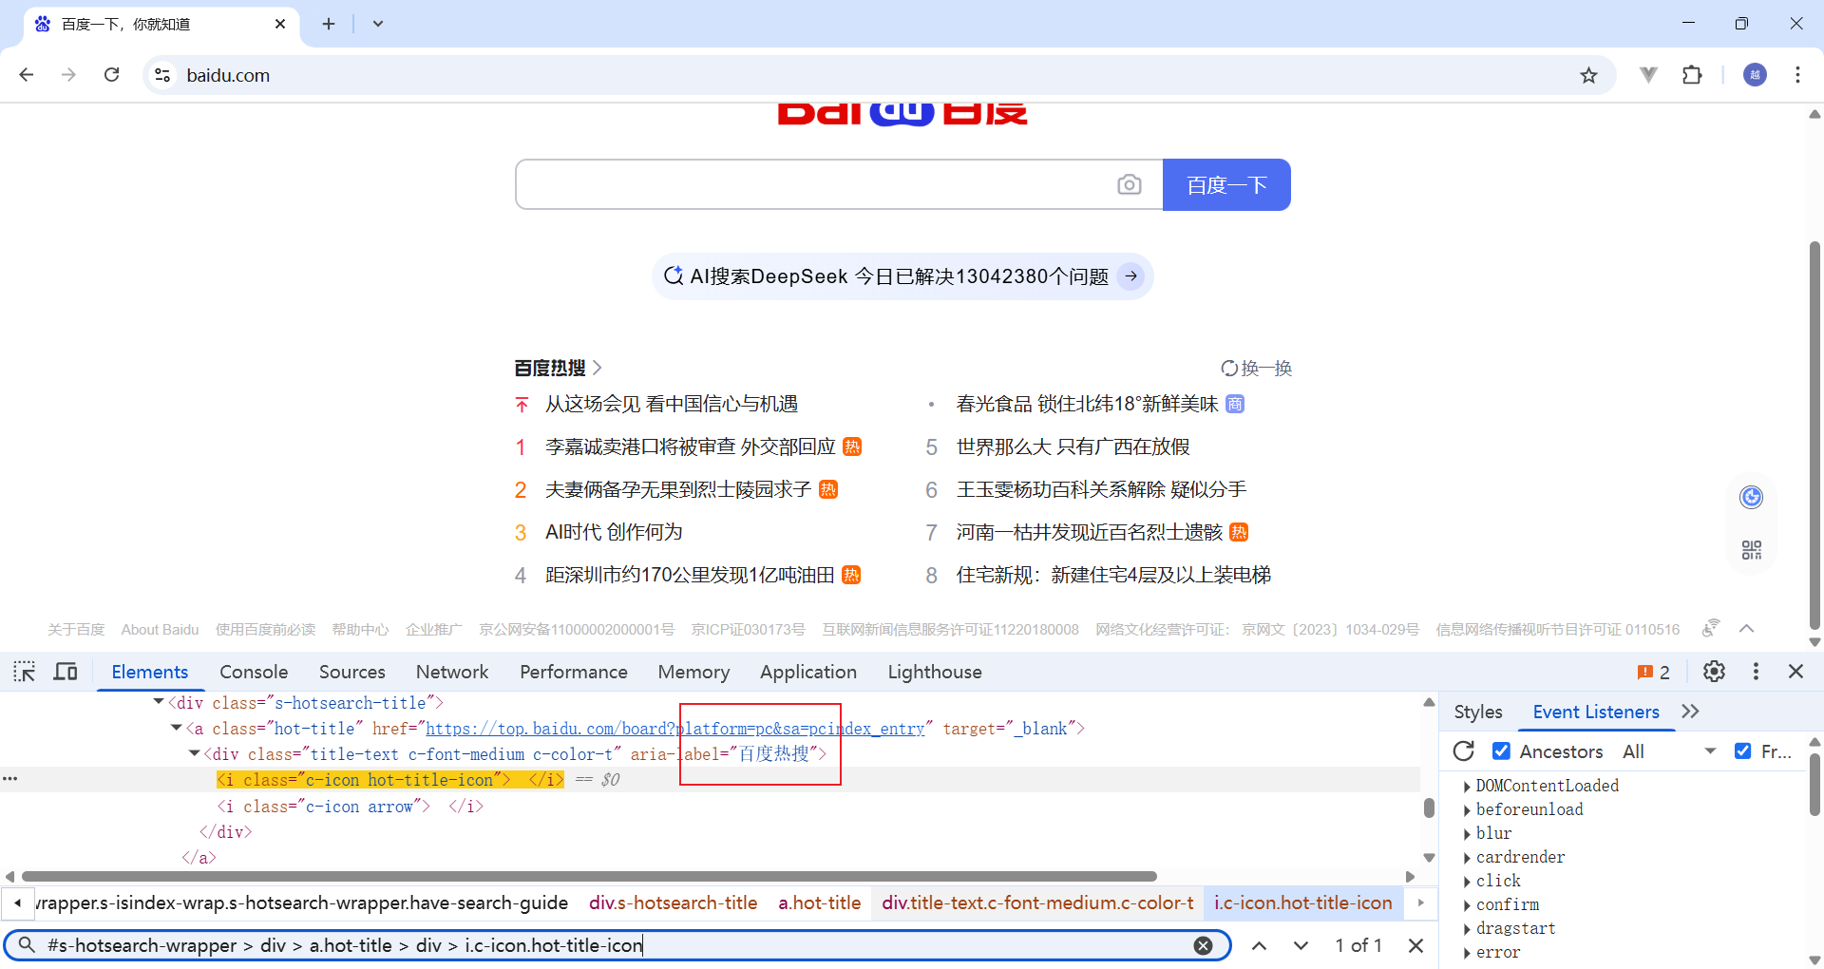Close the element search bar
This screenshot has height=969, width=1824.
click(x=1415, y=945)
